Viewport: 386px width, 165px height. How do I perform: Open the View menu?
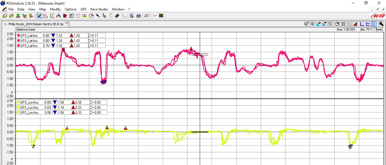[x=32, y=9]
